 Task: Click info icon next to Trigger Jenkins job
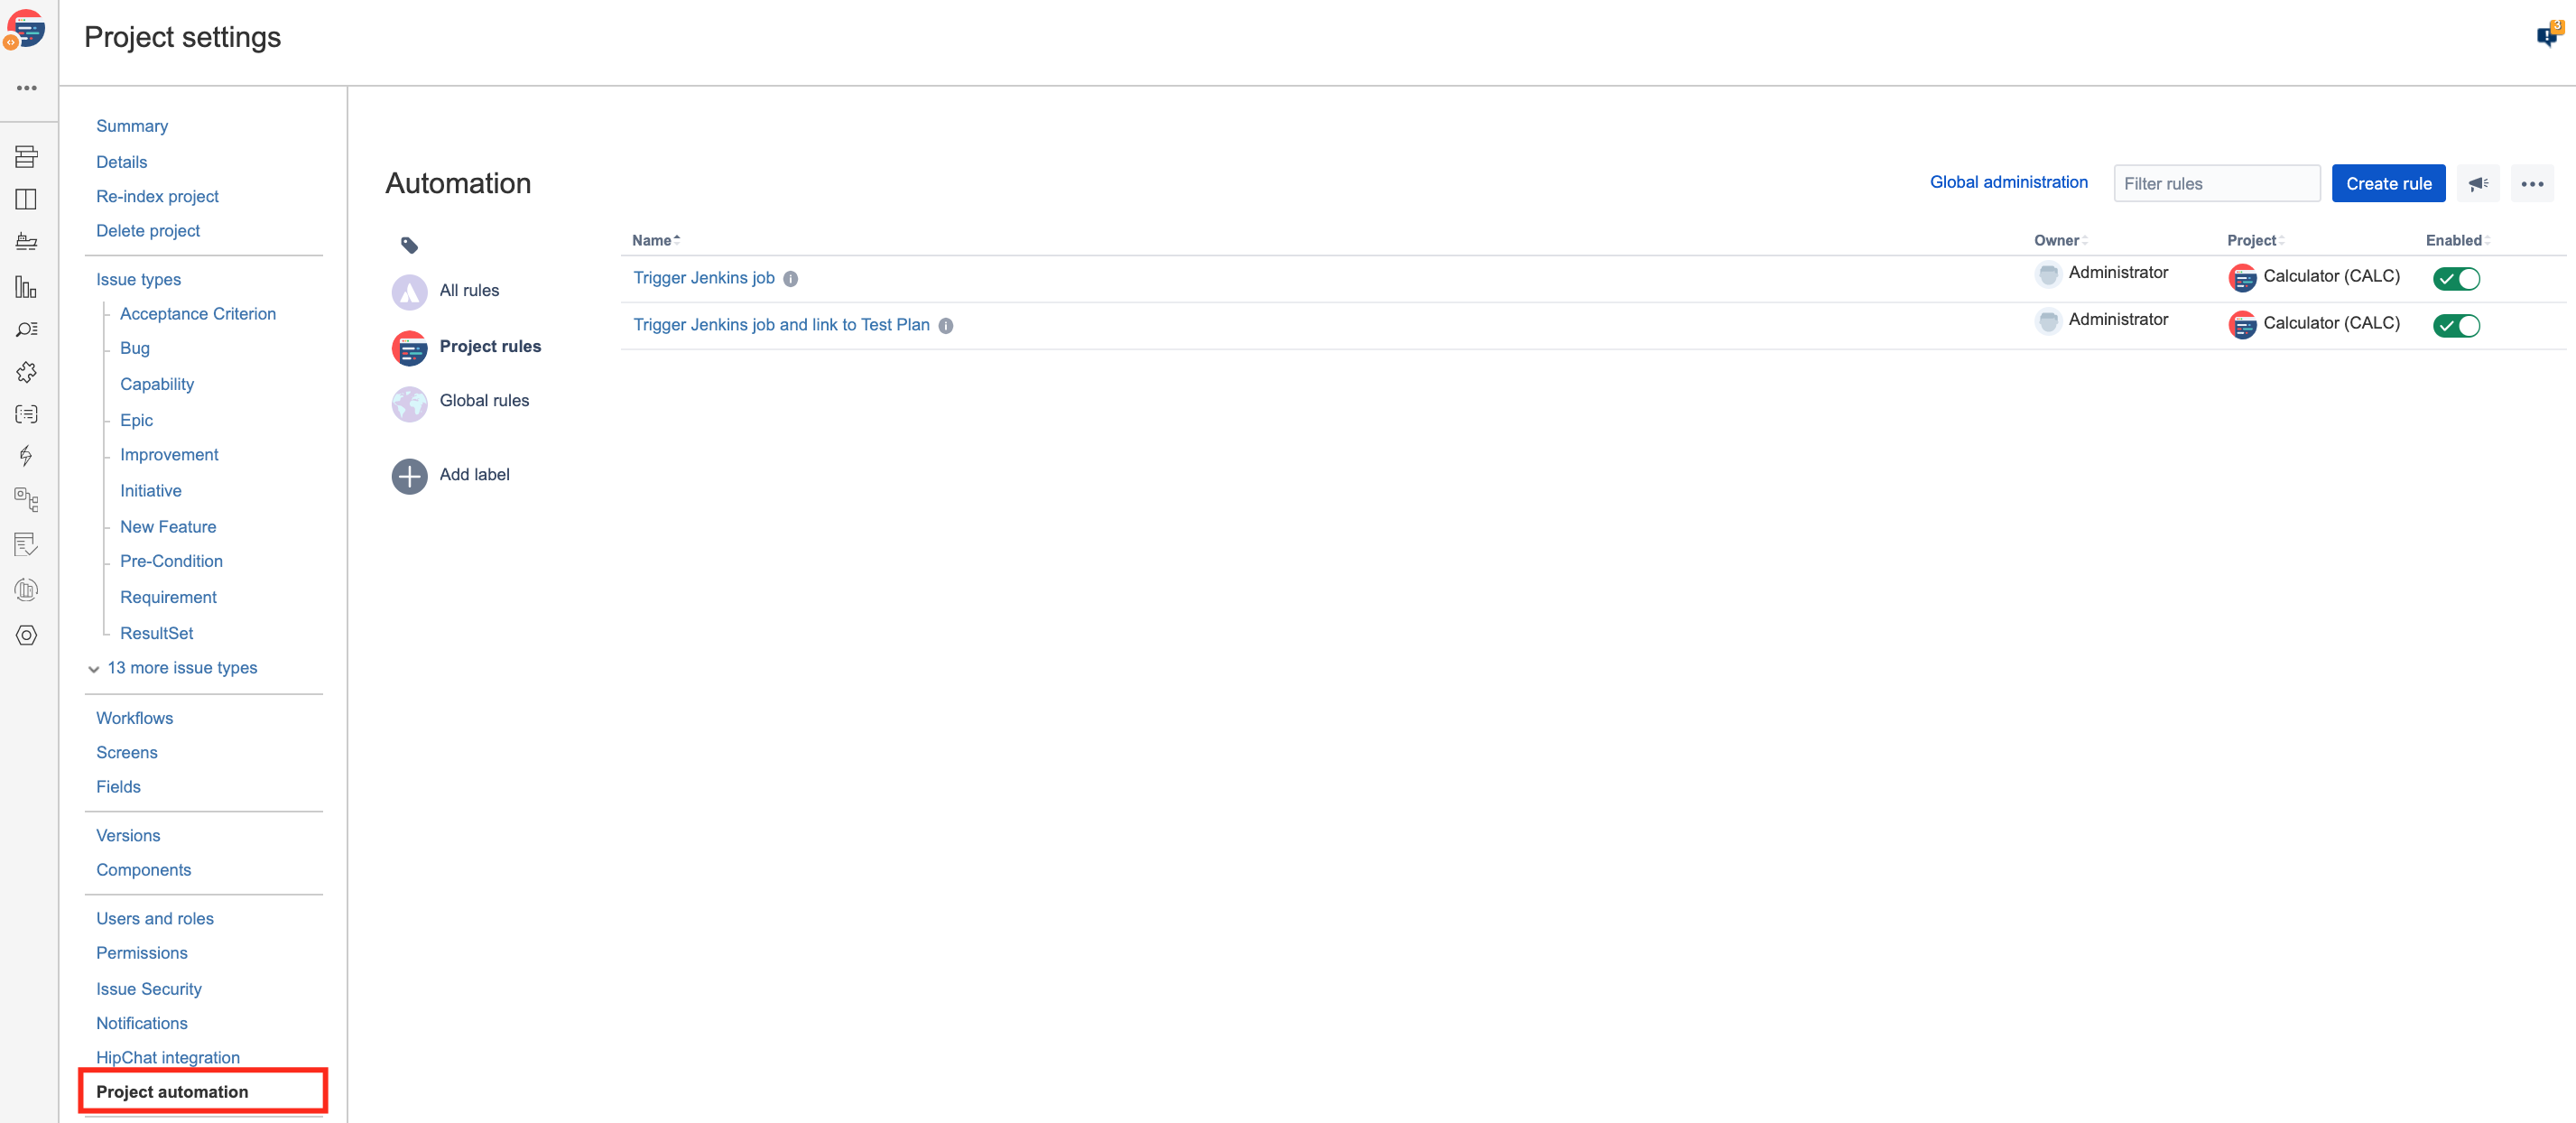point(790,279)
